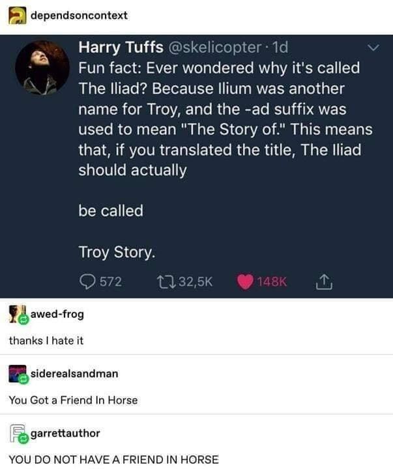Viewport: 393px width, 469px height.
Task: Click the tweet text mentioning Troy Story
Action: pyautogui.click(x=117, y=252)
